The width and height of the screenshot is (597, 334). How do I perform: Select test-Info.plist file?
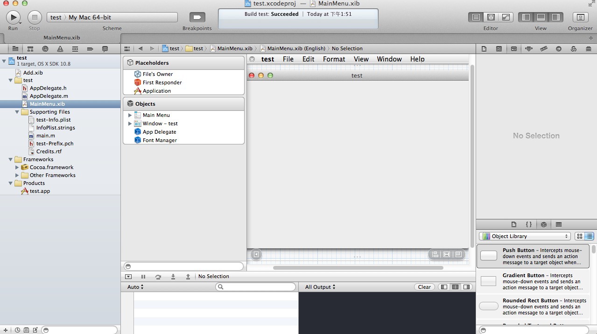pos(53,120)
